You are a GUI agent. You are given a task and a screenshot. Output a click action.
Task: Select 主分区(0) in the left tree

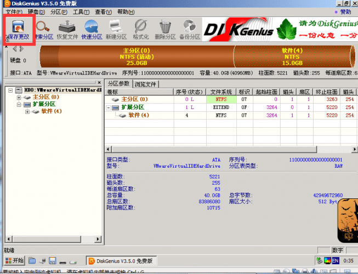[46, 97]
